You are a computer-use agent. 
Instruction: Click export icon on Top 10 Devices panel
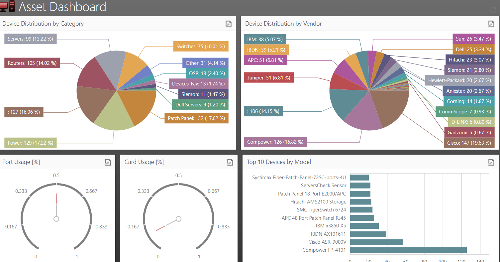click(x=491, y=162)
